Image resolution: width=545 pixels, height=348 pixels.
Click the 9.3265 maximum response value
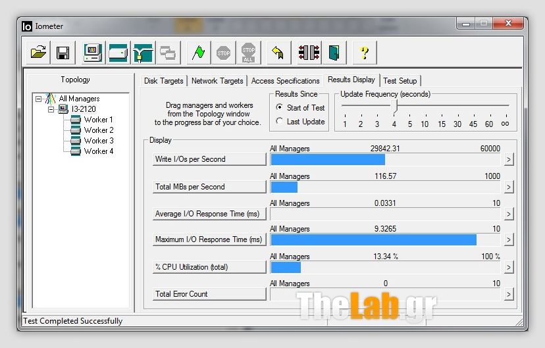(x=385, y=229)
